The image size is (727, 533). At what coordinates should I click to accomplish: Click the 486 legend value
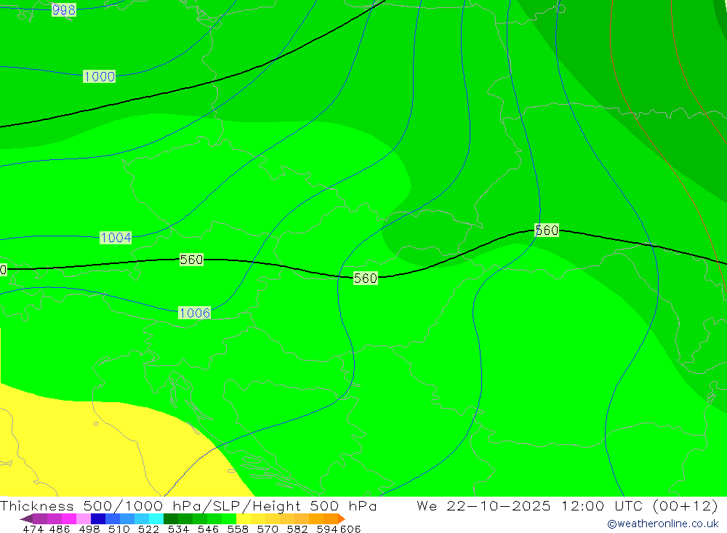click(x=60, y=529)
